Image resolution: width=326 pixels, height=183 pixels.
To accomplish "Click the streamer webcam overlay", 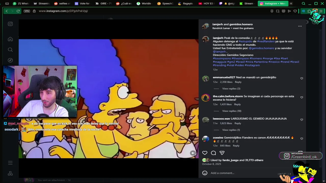I will pos(40,91).
